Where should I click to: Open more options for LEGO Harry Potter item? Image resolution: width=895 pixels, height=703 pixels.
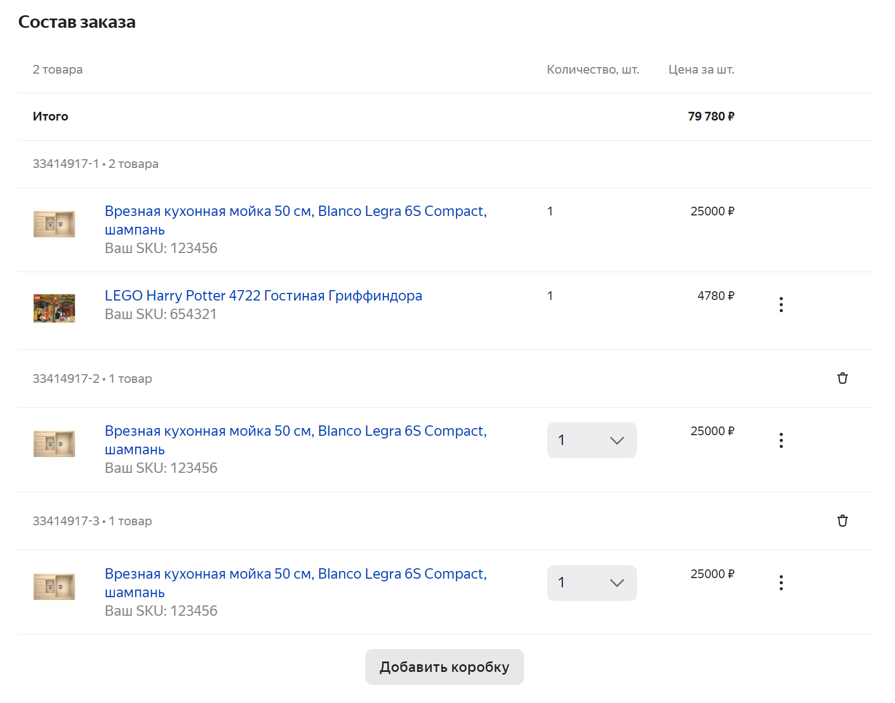pyautogui.click(x=781, y=304)
